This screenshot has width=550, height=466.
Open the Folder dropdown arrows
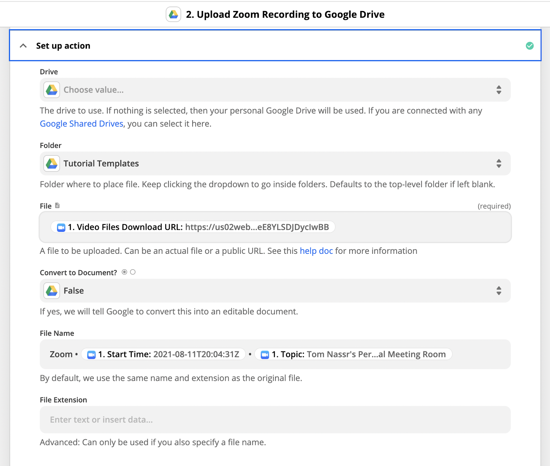[x=499, y=163]
